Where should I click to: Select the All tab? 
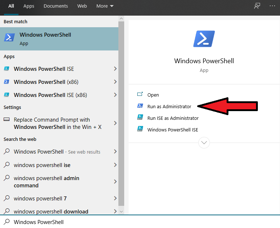[11, 6]
